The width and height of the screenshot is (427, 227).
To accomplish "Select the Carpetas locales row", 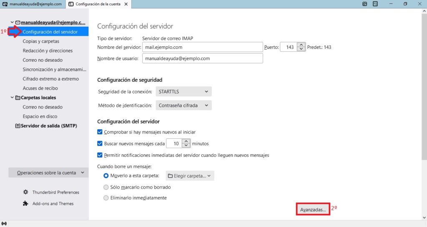I will pos(38,98).
